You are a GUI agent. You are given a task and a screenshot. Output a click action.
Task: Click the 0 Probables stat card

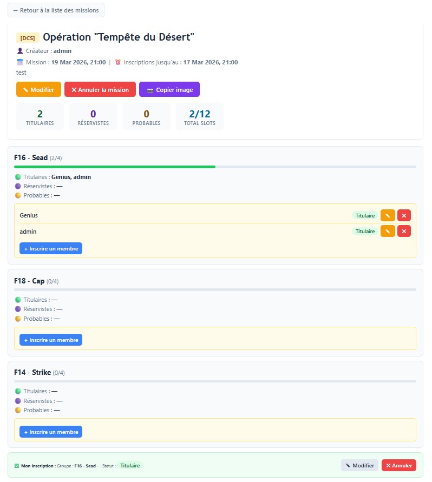(147, 117)
